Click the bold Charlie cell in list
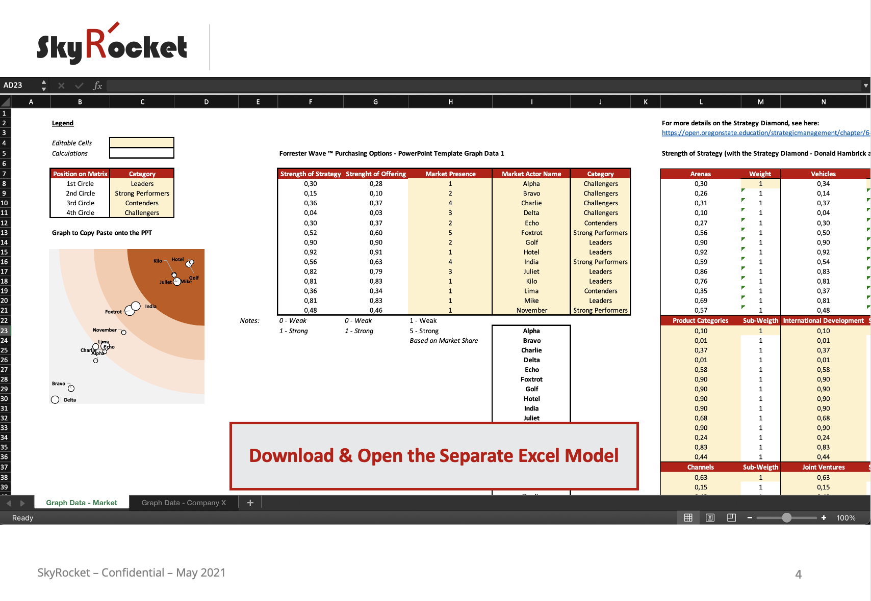Viewport: 871px width, 601px height. [x=531, y=350]
